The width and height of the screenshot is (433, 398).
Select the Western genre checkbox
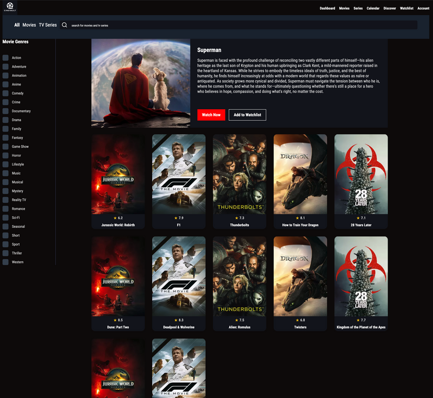click(x=5, y=262)
